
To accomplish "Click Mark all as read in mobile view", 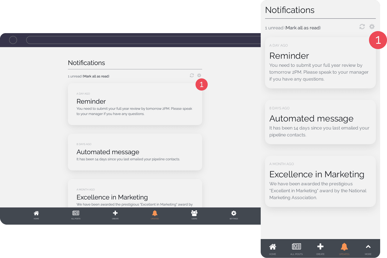I will pyautogui.click(x=303, y=28).
